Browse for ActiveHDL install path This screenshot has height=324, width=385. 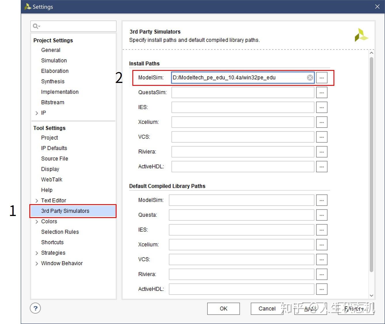click(x=322, y=167)
